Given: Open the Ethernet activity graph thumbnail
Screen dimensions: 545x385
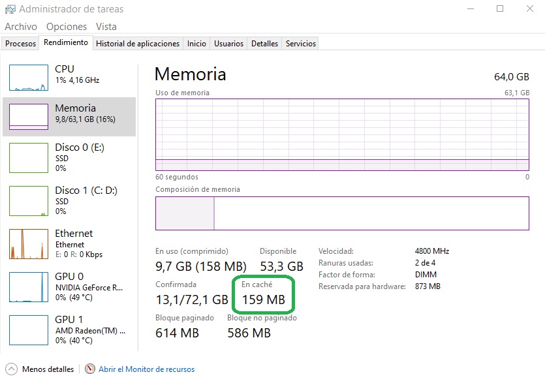Looking at the screenshot, I should [29, 244].
